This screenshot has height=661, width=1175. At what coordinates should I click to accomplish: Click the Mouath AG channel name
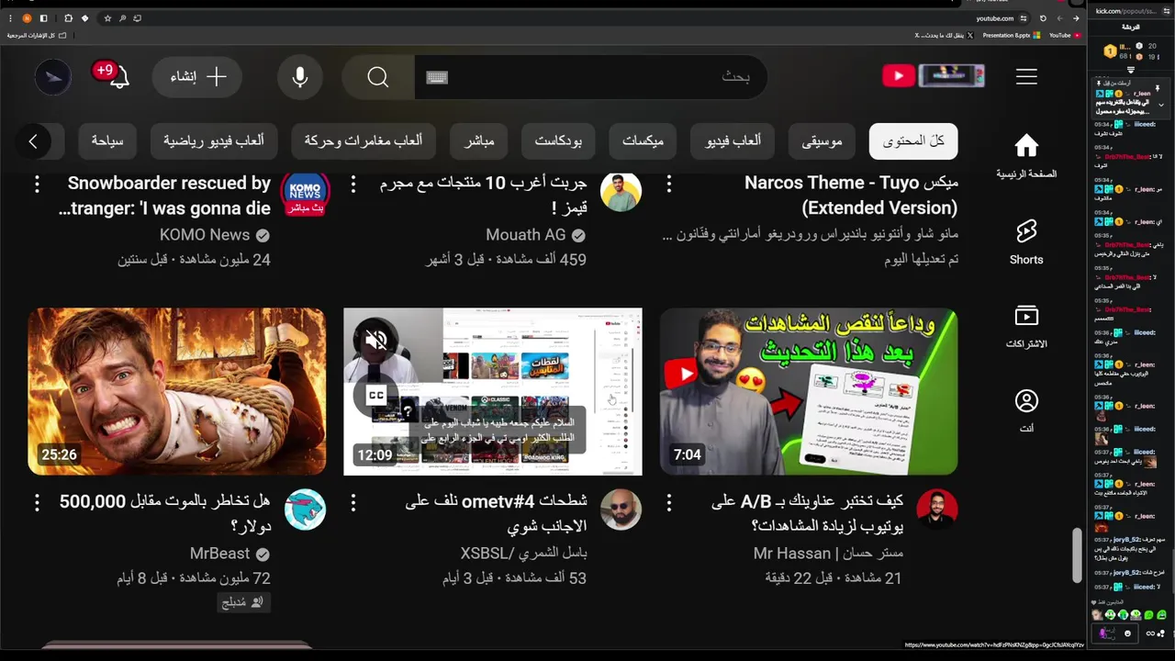[x=526, y=235]
